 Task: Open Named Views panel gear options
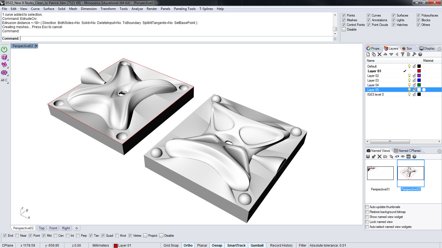coord(439,151)
